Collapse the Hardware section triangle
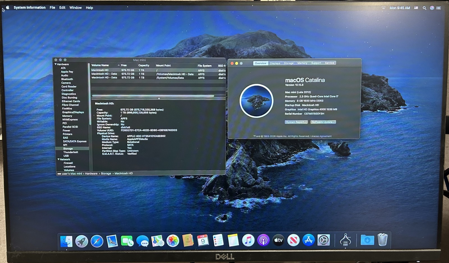Screen dimensions: 449x263 [56, 64]
